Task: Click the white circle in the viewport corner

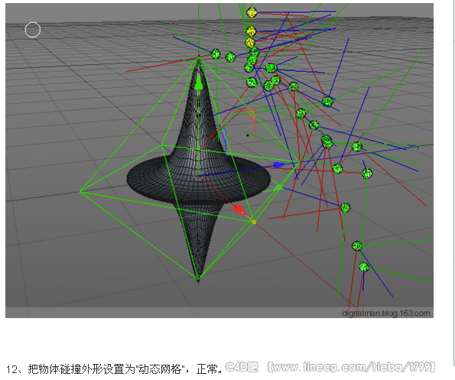Action: (33, 30)
